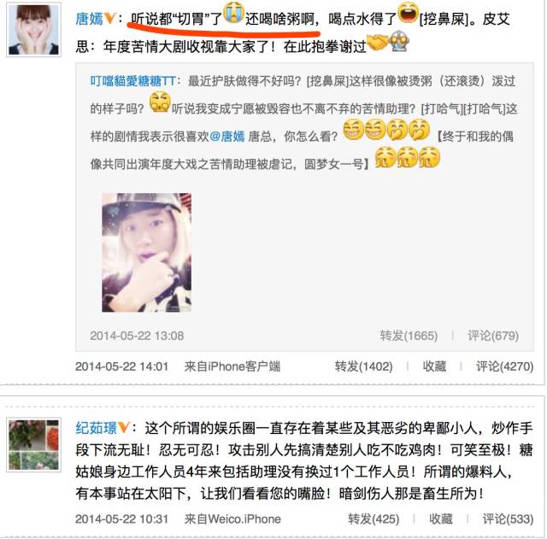The height and width of the screenshot is (539, 547).
Task: Click the verified V badge next to 唐嫣
Action: click(x=109, y=18)
